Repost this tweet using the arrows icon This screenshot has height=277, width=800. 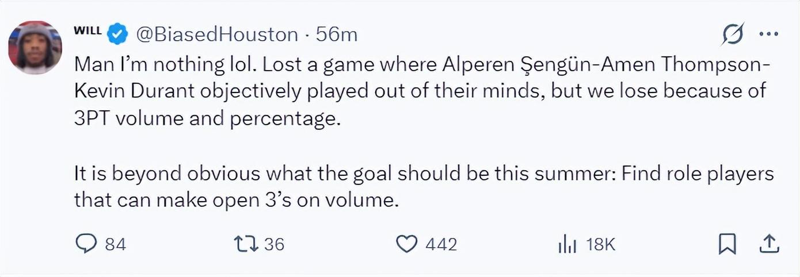click(x=246, y=244)
